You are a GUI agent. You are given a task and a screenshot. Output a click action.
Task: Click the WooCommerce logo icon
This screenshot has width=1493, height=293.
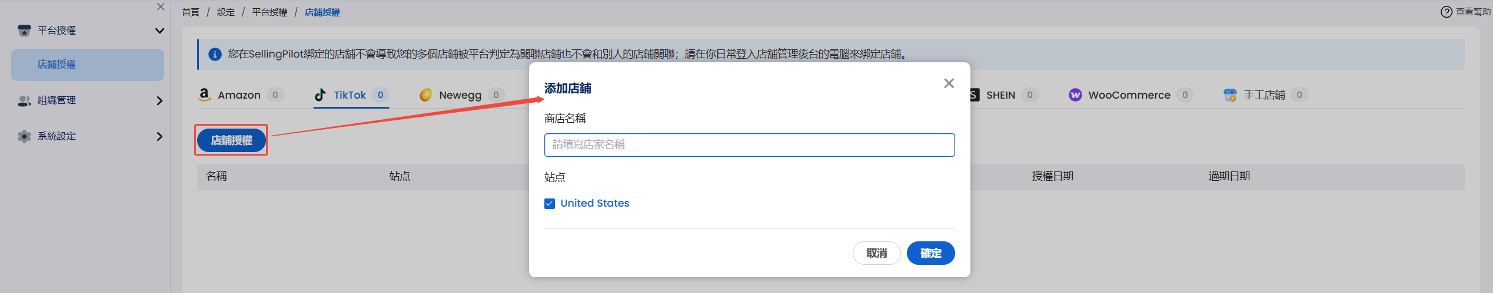pyautogui.click(x=1075, y=95)
